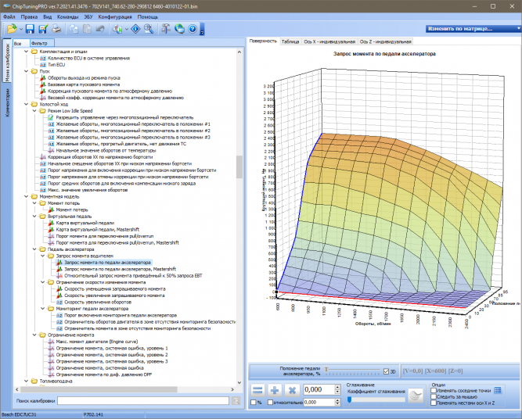Collapse the 'Ограничение момента' folder
Image resolution: width=522 pixels, height=419 pixels.
tap(34, 335)
